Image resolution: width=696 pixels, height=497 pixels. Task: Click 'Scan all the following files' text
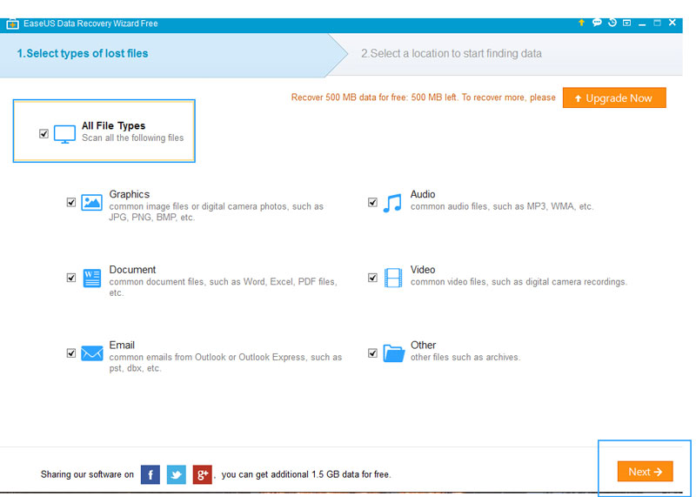pyautogui.click(x=133, y=138)
